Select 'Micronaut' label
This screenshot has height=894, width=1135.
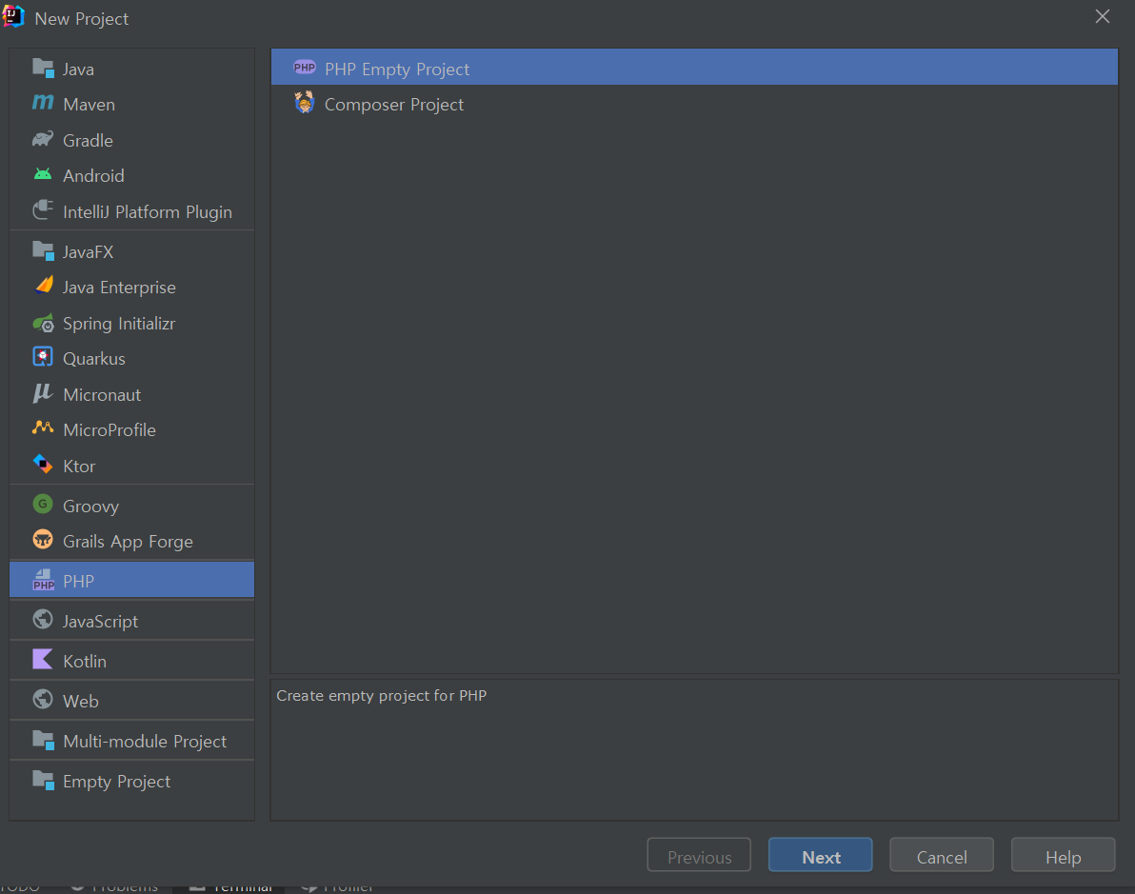tap(102, 395)
